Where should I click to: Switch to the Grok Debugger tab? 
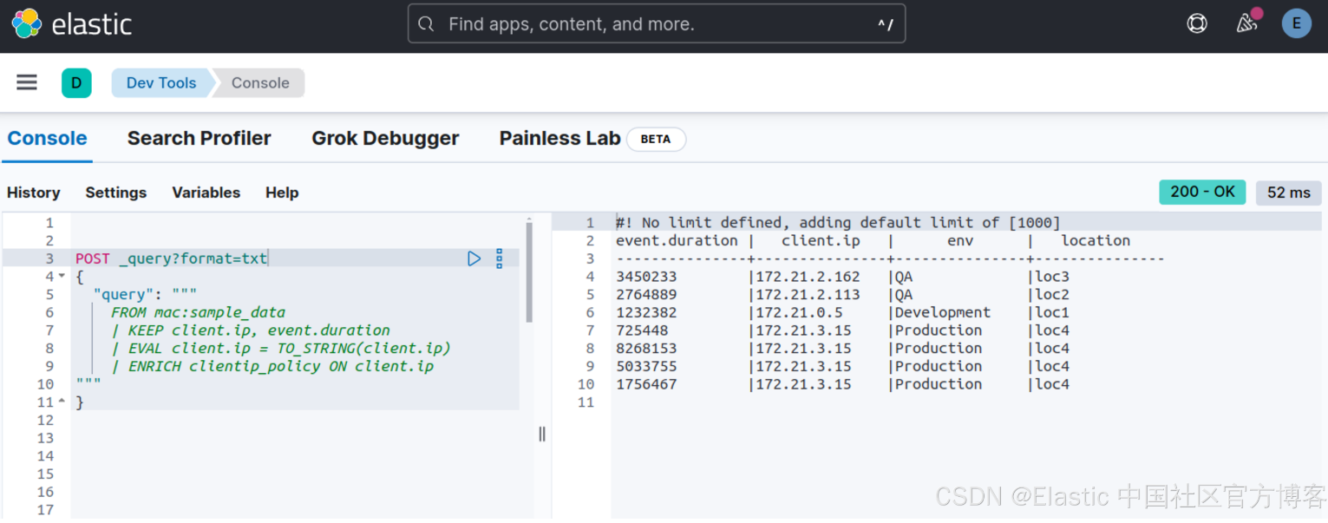(x=385, y=139)
